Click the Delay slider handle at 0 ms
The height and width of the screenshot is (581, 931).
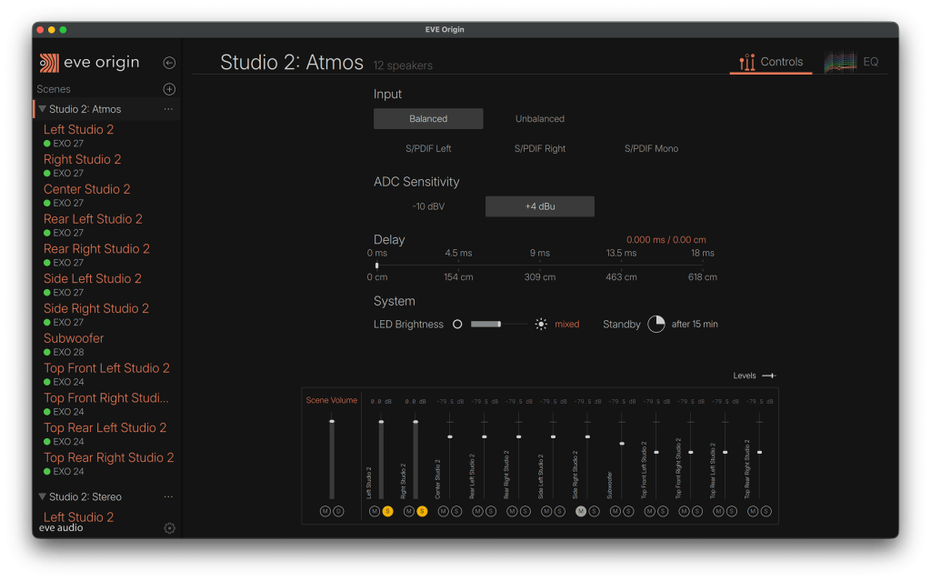click(377, 265)
